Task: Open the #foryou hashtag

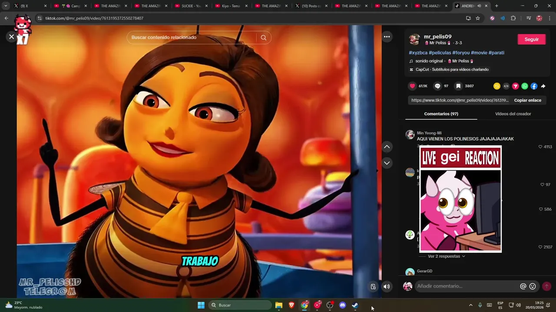Action: click(461, 53)
